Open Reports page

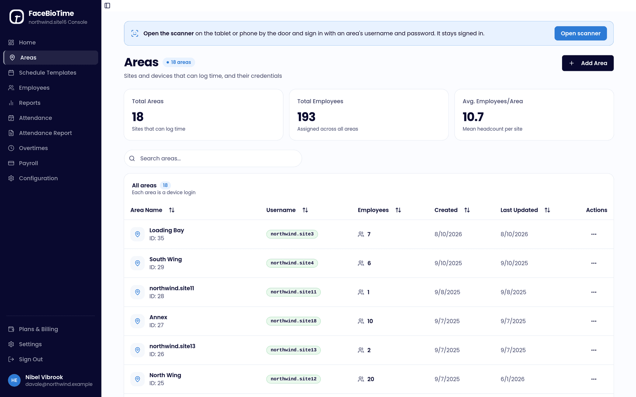[x=51, y=103]
